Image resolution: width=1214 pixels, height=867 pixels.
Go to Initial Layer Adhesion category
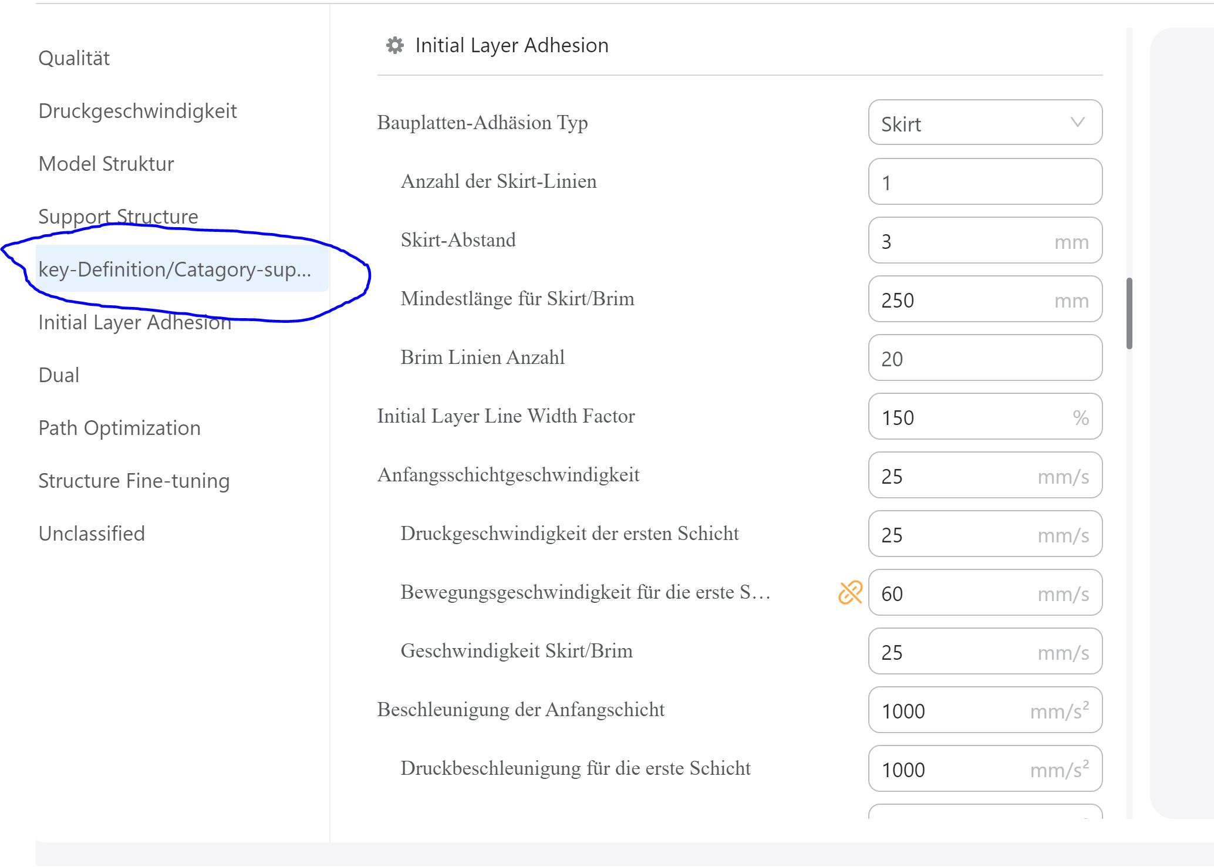pyautogui.click(x=134, y=322)
